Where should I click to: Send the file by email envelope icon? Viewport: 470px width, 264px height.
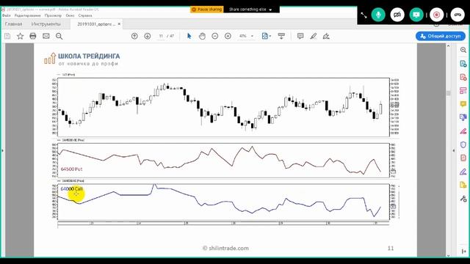46,36
